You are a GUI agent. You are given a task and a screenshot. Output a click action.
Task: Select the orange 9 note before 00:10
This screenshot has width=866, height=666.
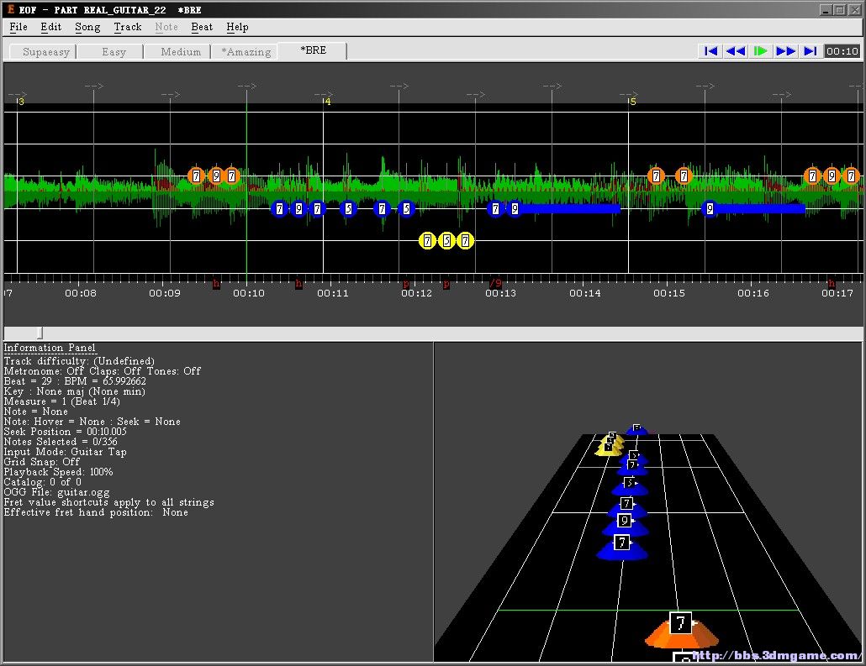[216, 176]
